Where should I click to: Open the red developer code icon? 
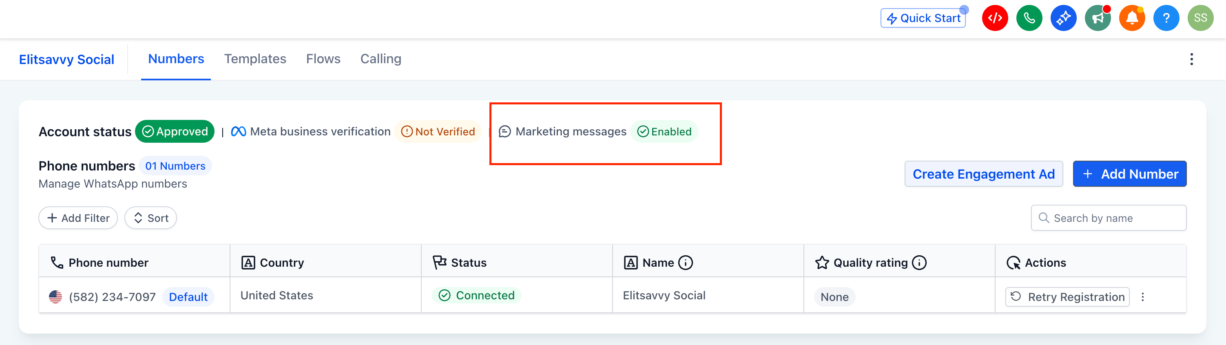coord(995,18)
